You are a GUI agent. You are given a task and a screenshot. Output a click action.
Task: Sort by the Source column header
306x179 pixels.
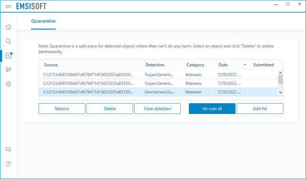click(x=51, y=65)
